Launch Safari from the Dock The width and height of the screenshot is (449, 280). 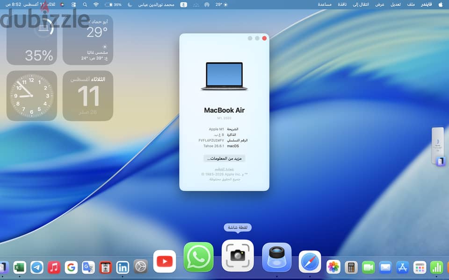[310, 262]
